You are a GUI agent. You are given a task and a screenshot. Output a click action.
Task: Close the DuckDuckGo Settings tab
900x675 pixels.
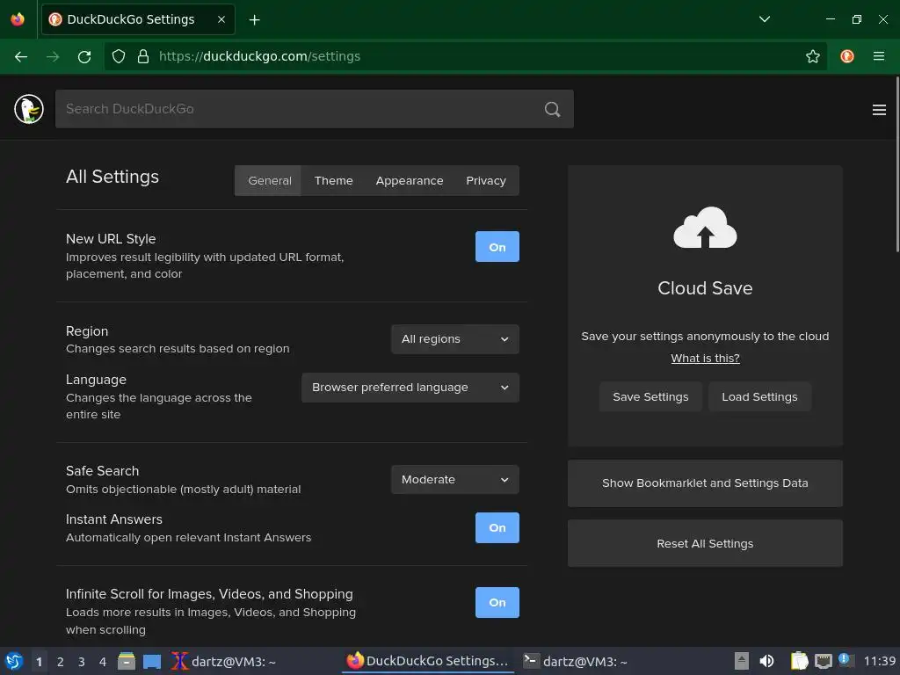(x=221, y=19)
